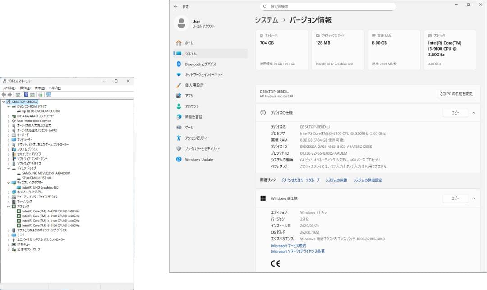Select アプリ in the Settings sidebar
Image resolution: width=487 pixels, height=290 pixels.
[x=210, y=96]
